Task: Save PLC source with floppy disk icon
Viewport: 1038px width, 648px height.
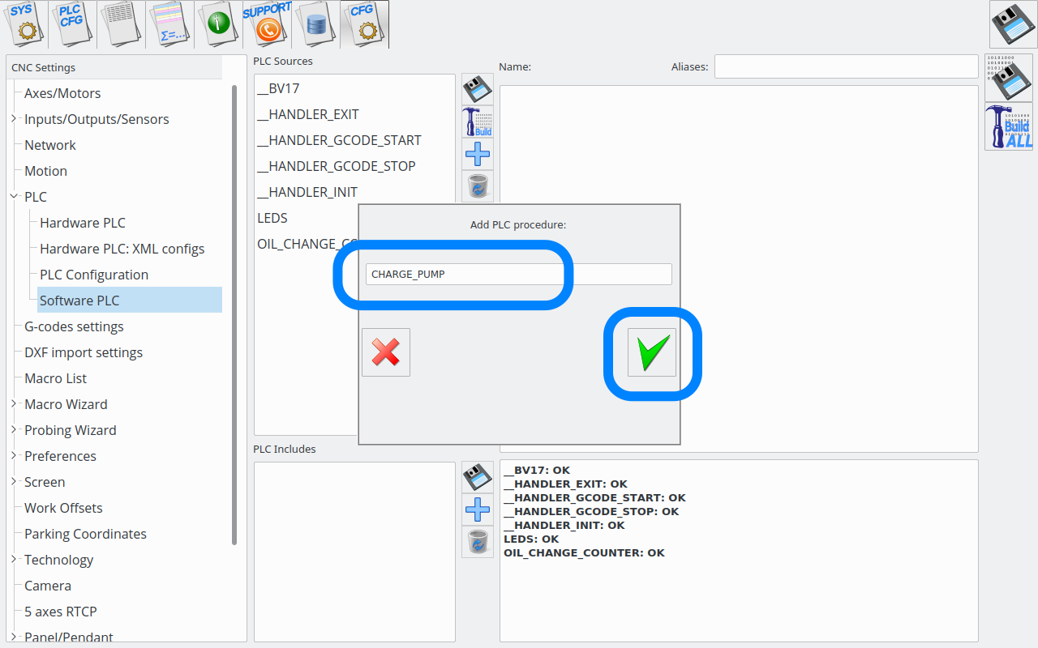Action: (478, 88)
